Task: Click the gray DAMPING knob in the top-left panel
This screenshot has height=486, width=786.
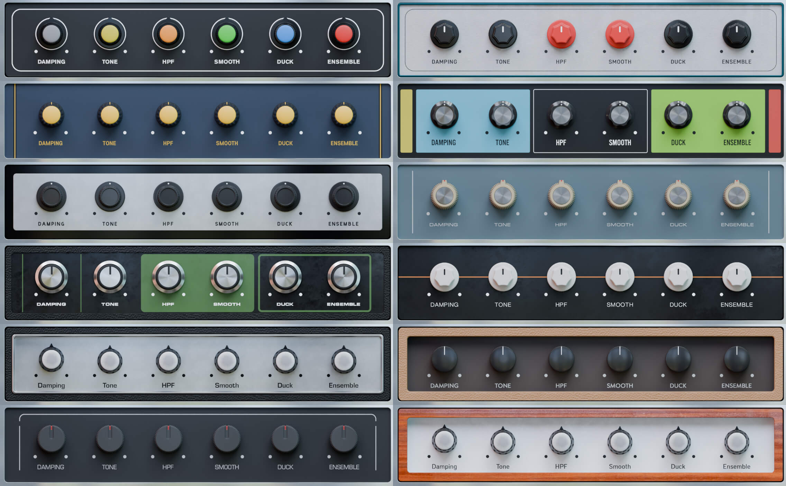Action: 51,34
